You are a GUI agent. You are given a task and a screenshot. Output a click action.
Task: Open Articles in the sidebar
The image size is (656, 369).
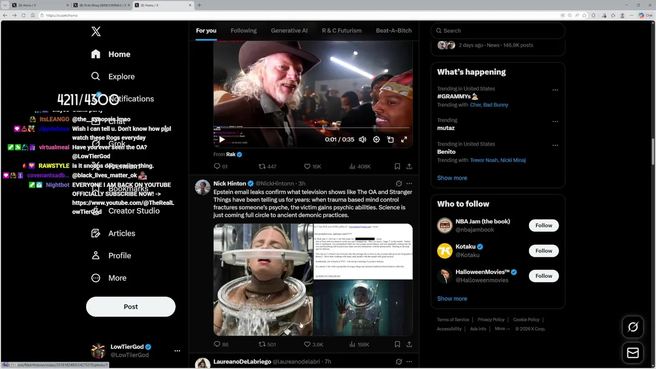point(113,233)
